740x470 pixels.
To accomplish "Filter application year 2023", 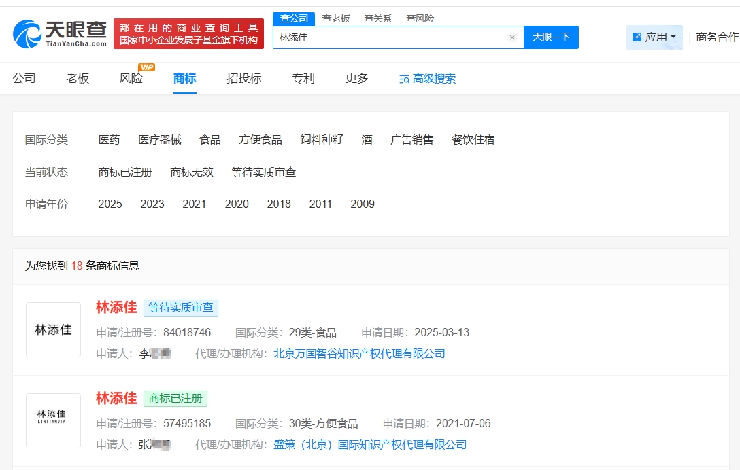I will click(x=152, y=204).
